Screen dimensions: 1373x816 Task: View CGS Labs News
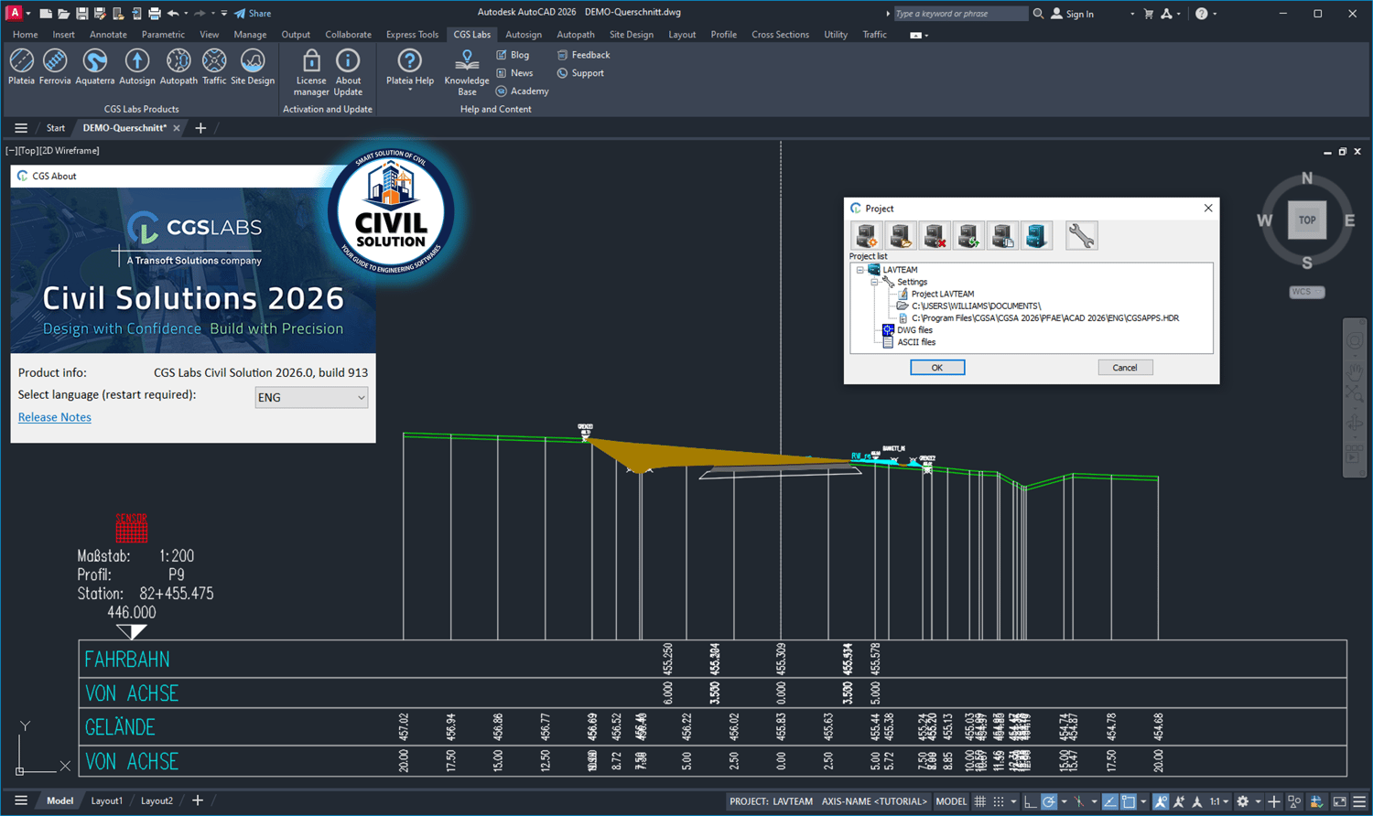pos(514,73)
